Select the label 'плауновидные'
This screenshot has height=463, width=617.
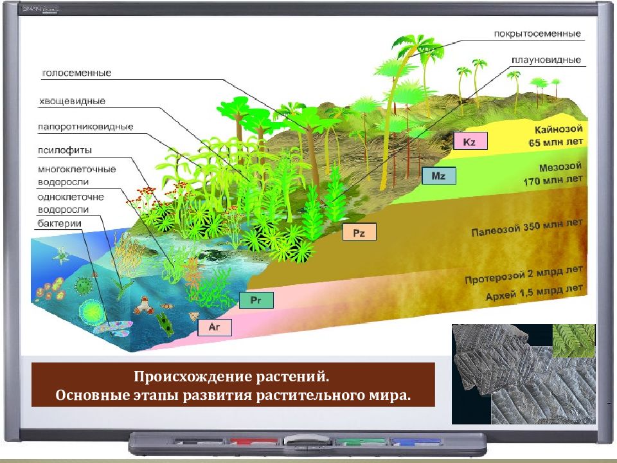pos(546,60)
